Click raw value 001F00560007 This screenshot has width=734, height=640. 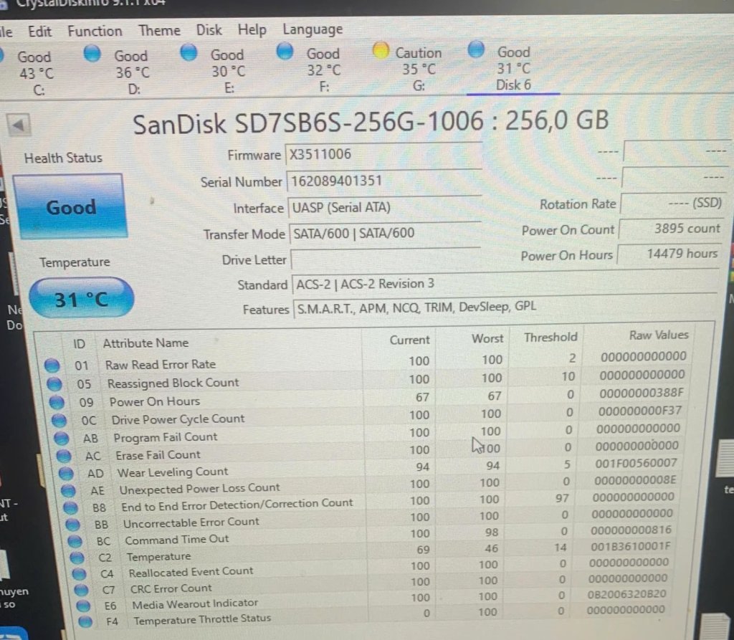636,463
